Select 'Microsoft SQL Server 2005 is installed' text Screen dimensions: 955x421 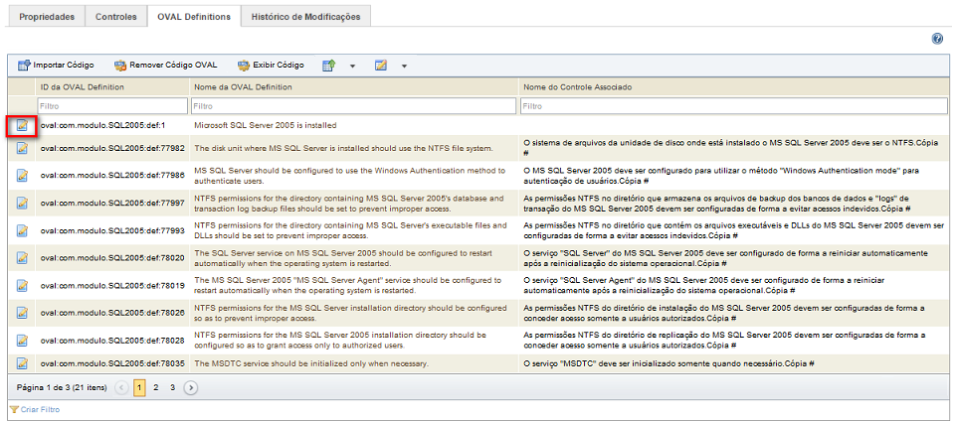click(266, 126)
